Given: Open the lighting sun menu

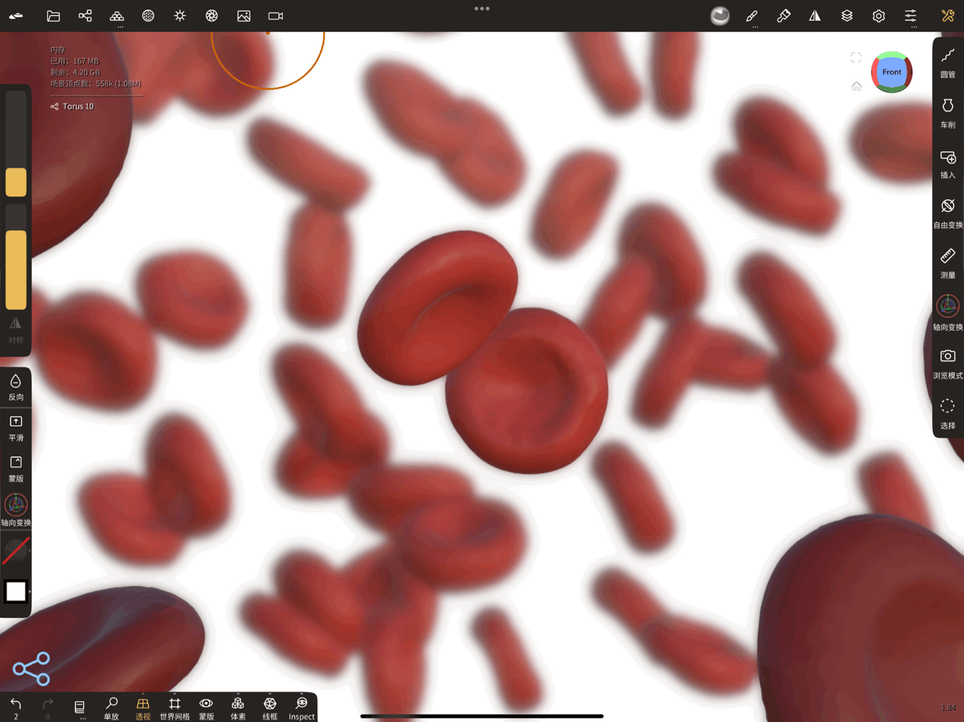Looking at the screenshot, I should pyautogui.click(x=180, y=15).
